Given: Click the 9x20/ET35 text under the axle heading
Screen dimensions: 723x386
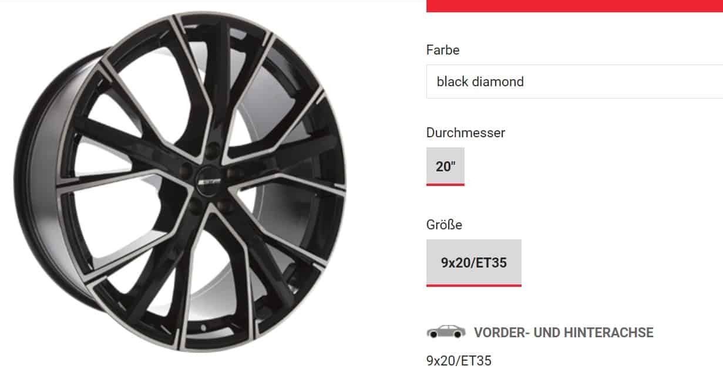Looking at the screenshot, I should pos(459,361).
